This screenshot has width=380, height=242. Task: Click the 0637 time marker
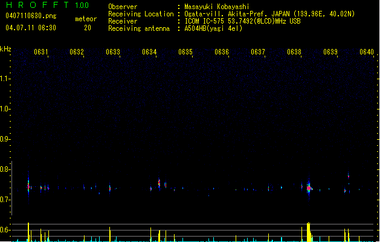258,52
